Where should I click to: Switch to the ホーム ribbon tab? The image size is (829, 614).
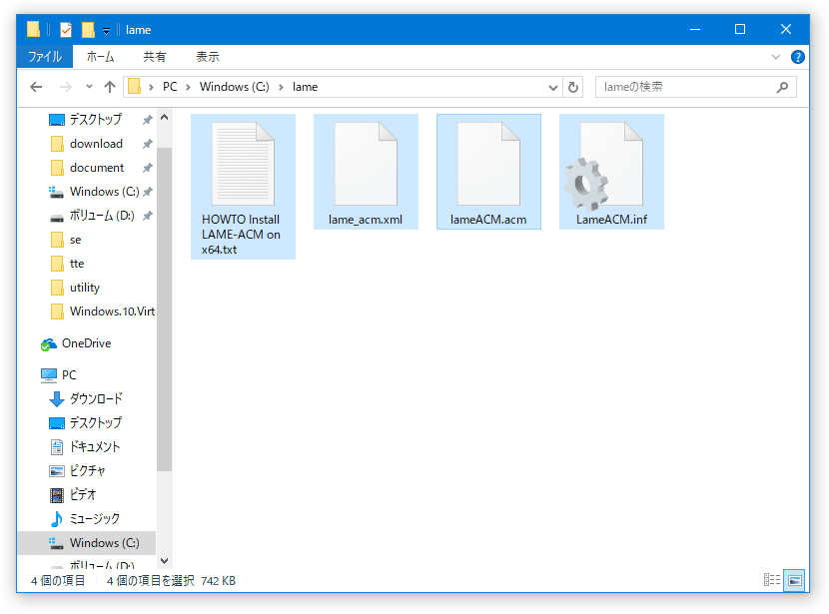tap(100, 57)
